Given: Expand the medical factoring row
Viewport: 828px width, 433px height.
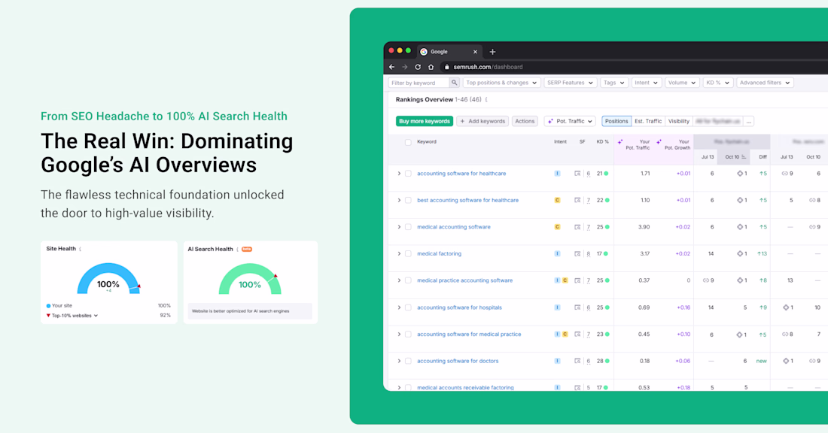Looking at the screenshot, I should 399,253.
